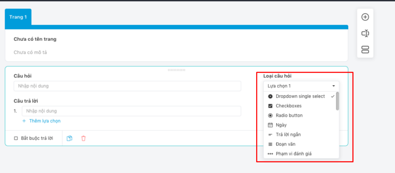Open the Lựa chọn 1 dropdown

point(301,86)
